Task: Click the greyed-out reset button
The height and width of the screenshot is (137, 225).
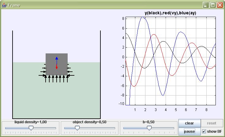Action: point(212,123)
